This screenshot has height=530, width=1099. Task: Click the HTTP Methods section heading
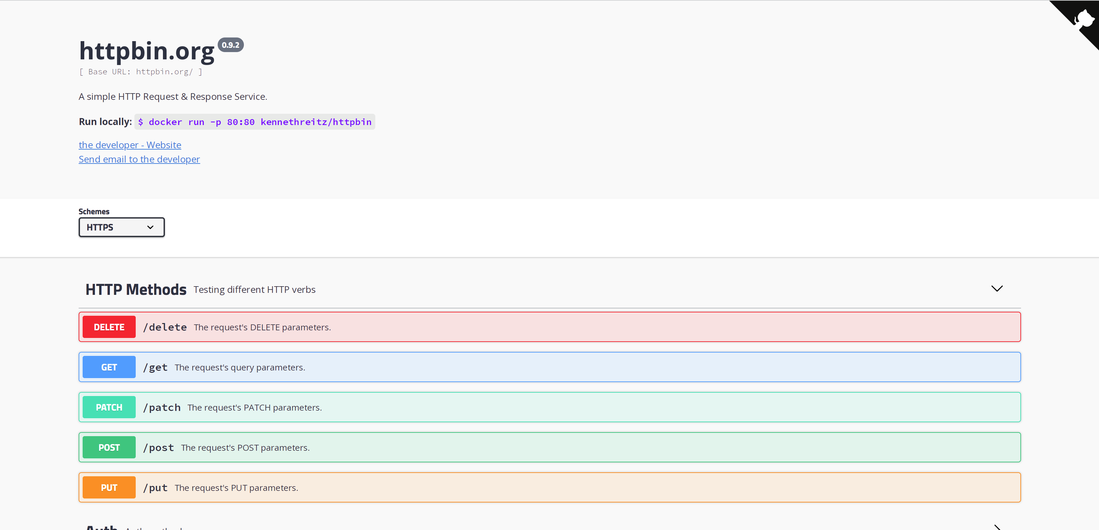point(136,290)
